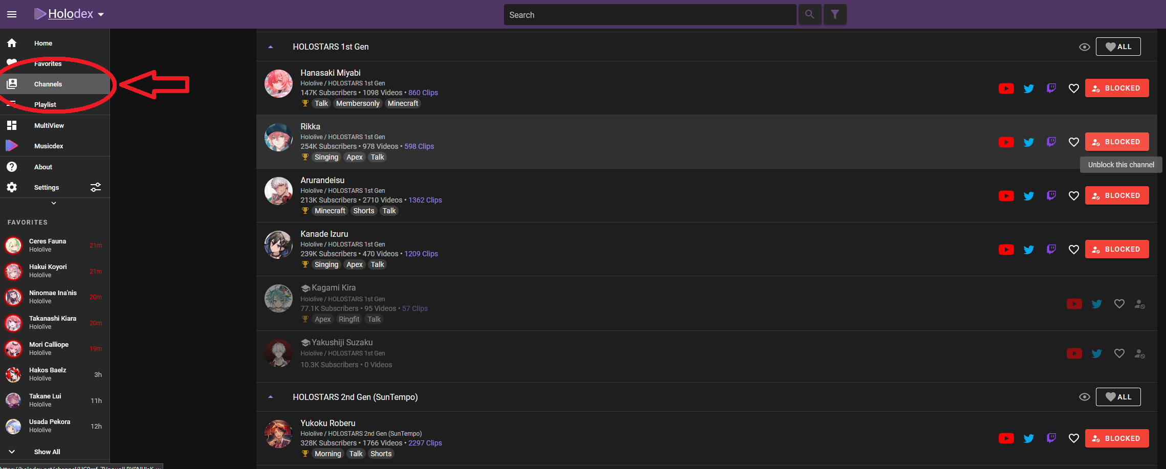The height and width of the screenshot is (469, 1166).
Task: Collapse the HOLOSTARS 1st Gen group
Action: [271, 47]
